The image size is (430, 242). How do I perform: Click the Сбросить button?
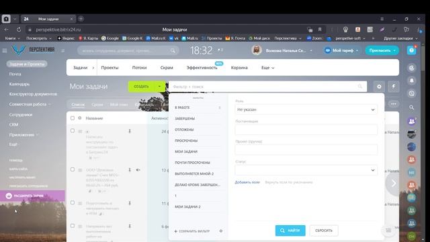(x=324, y=231)
